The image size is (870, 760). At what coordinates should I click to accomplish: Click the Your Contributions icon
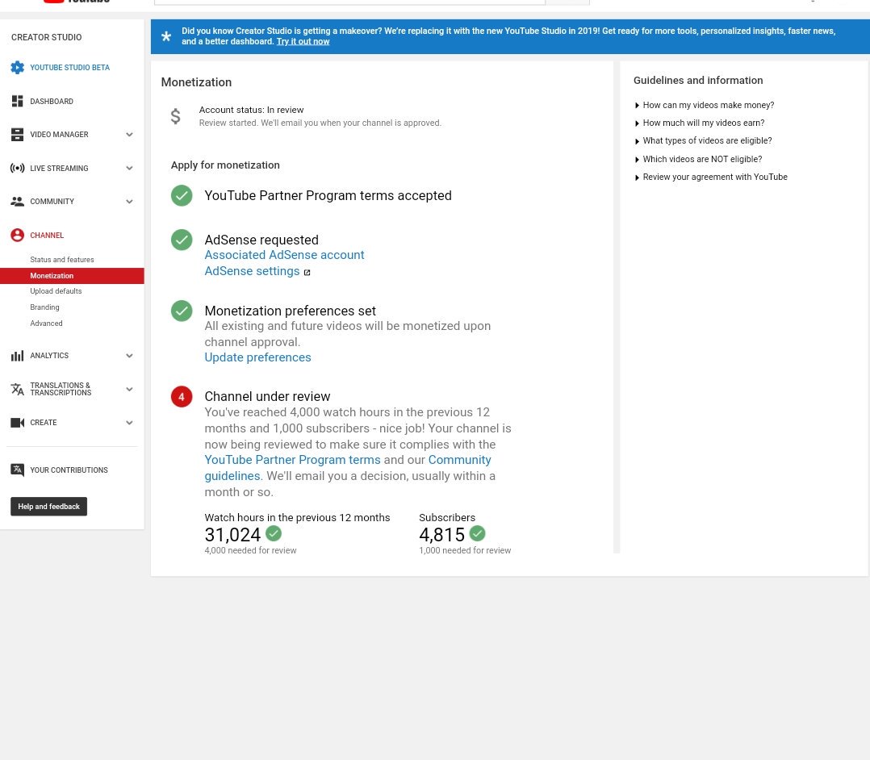coord(17,470)
